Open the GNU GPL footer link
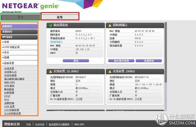 [x=79, y=124]
